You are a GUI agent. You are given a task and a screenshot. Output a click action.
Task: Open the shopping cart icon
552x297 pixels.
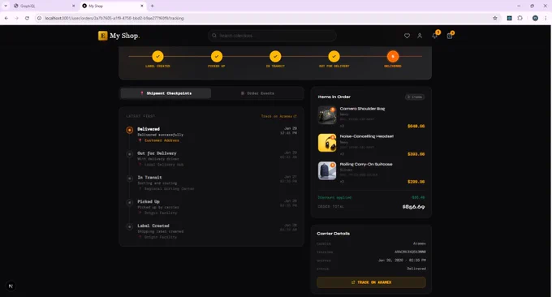450,36
